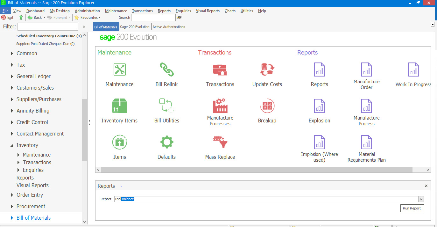Select Order Entry in the tree

click(30, 195)
